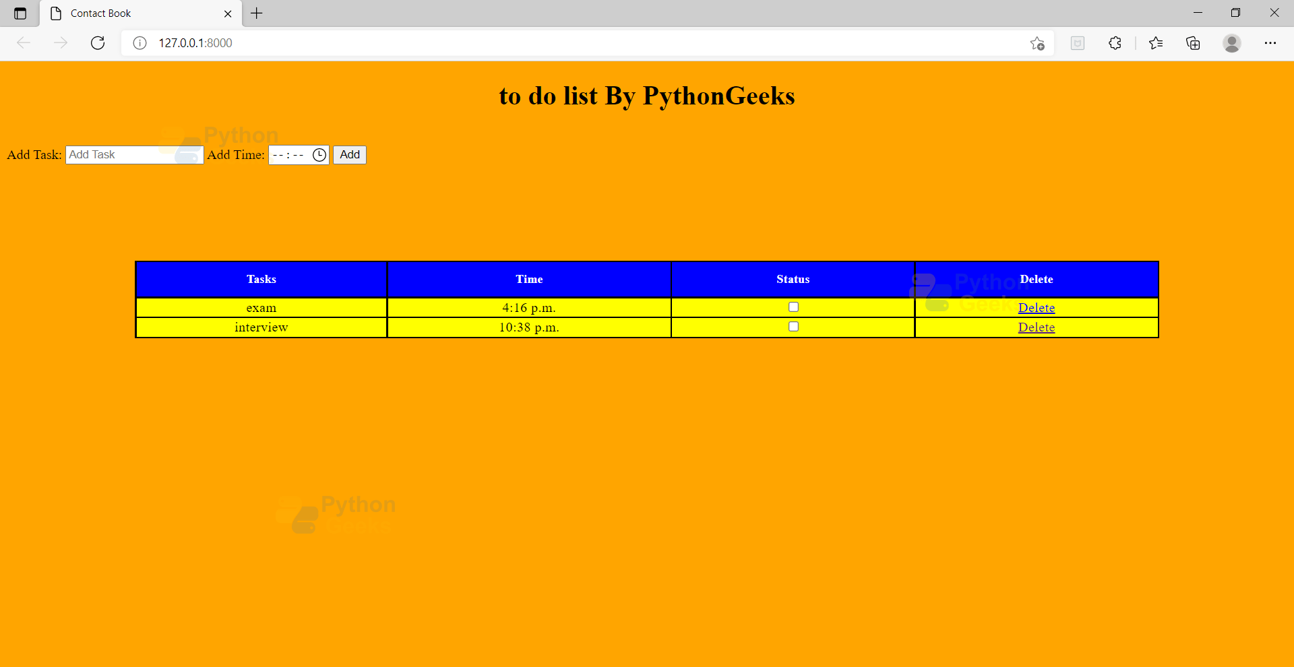Screen dimensions: 1294x667
Task: Open the Collections icon
Action: (x=1193, y=43)
